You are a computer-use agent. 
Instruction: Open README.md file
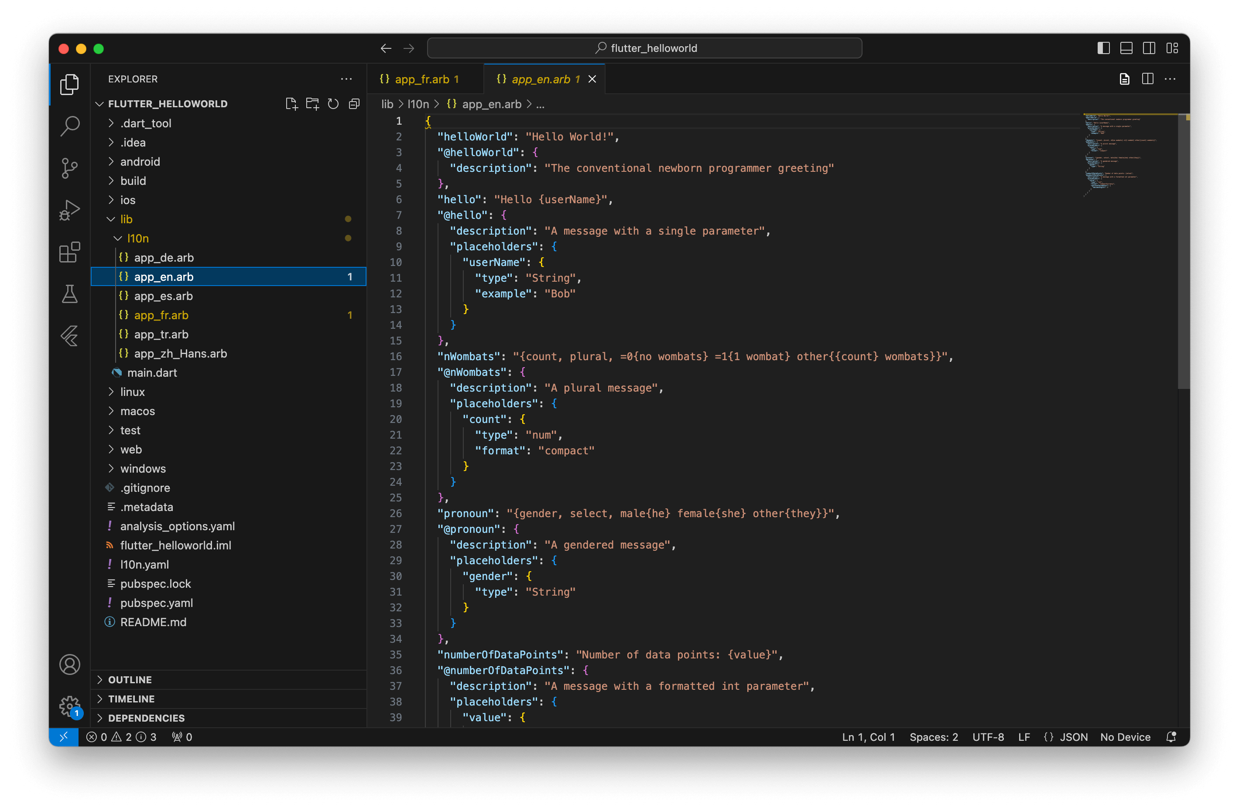(229, 622)
